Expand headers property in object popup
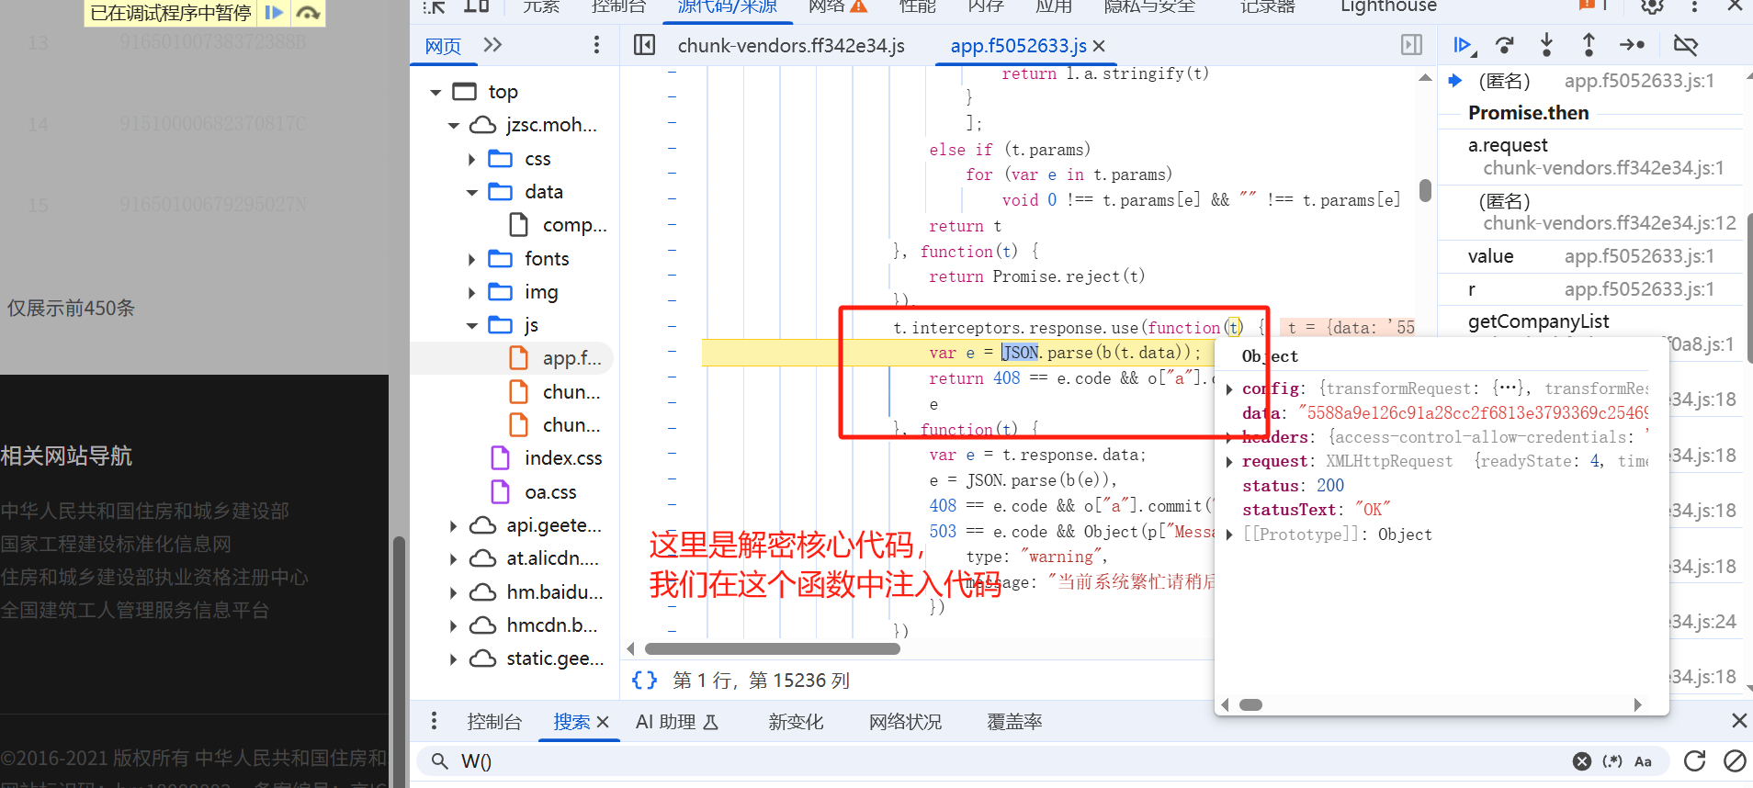The width and height of the screenshot is (1753, 788). [1230, 437]
